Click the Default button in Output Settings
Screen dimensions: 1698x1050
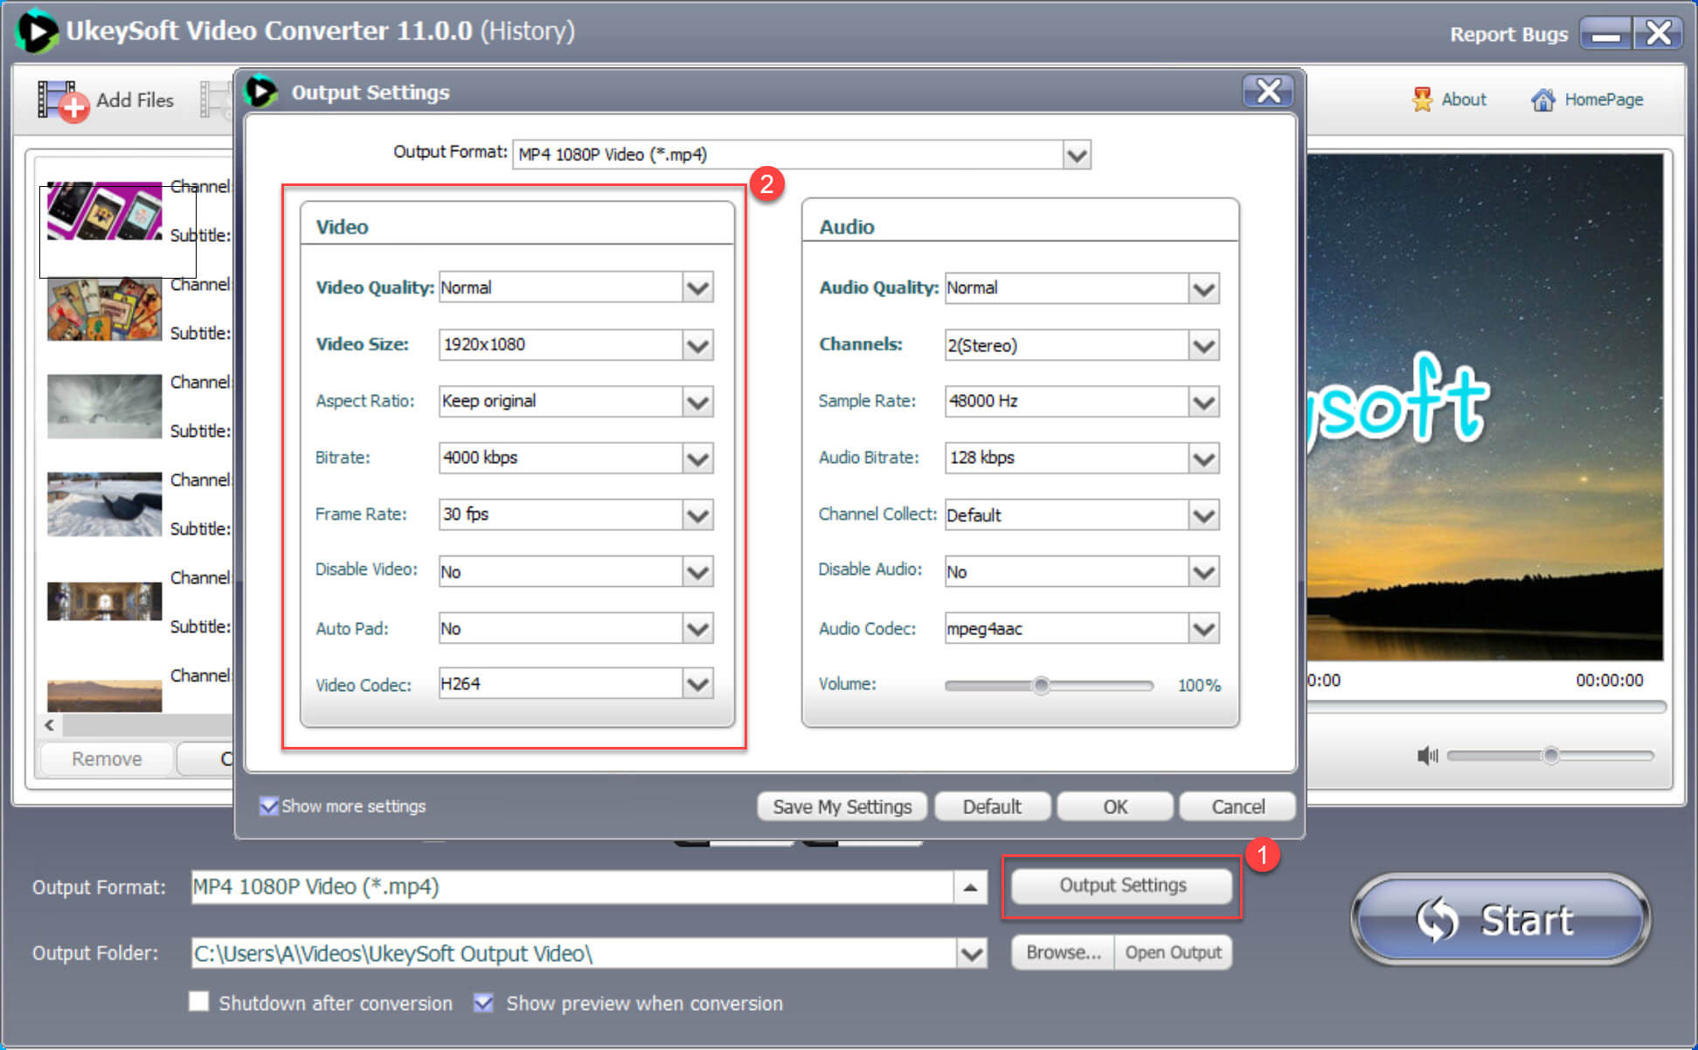click(x=991, y=806)
